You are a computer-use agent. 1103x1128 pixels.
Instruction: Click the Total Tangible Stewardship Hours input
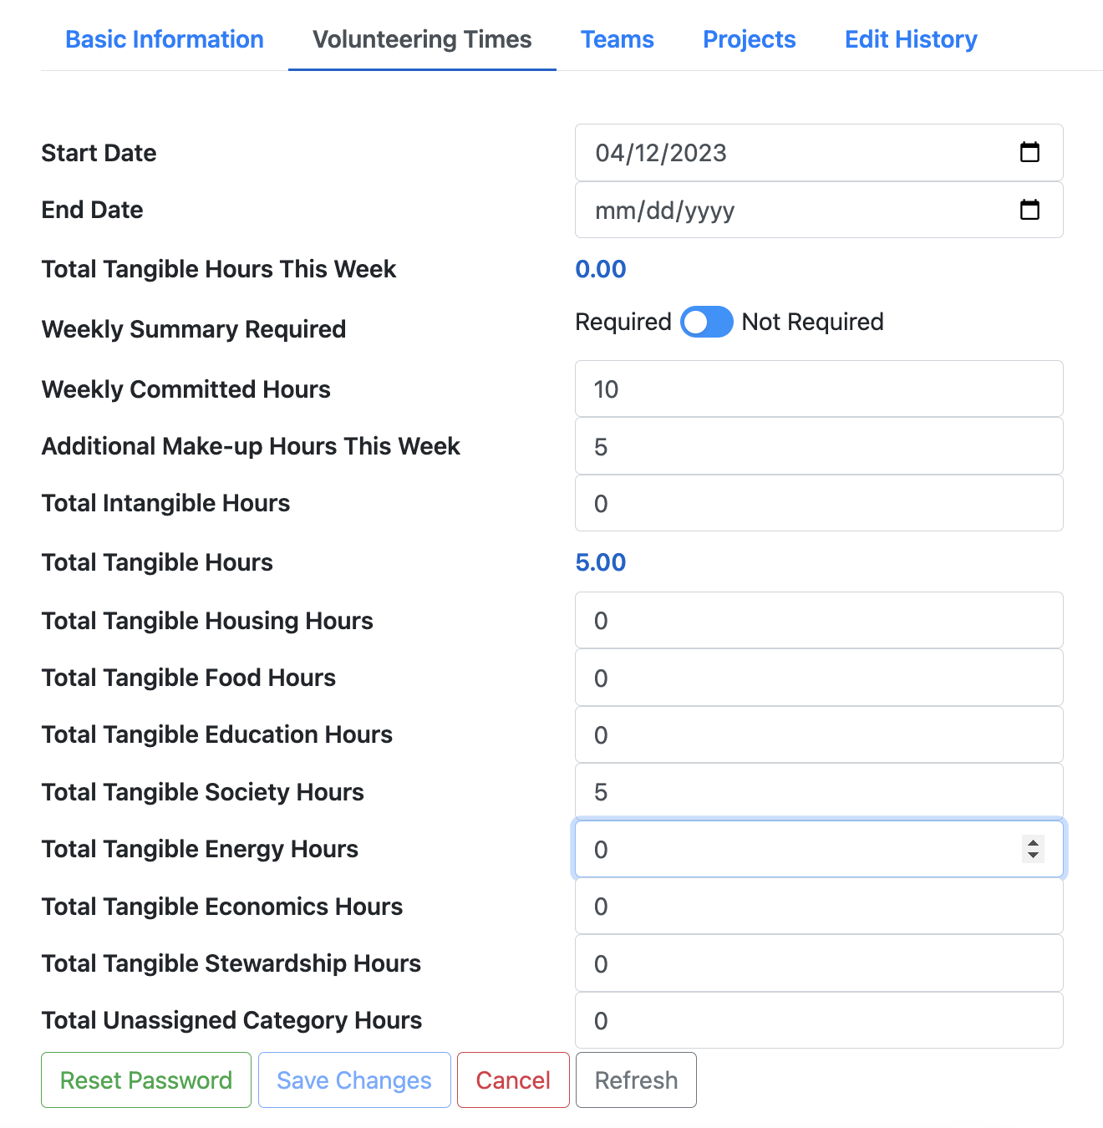819,963
